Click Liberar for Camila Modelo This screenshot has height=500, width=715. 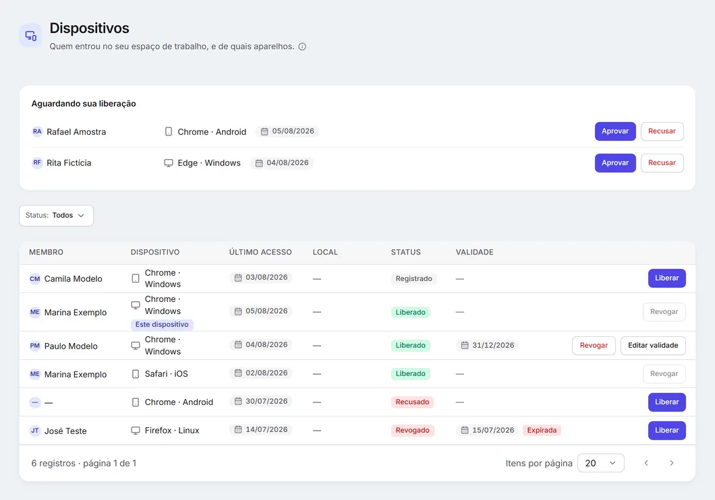666,278
